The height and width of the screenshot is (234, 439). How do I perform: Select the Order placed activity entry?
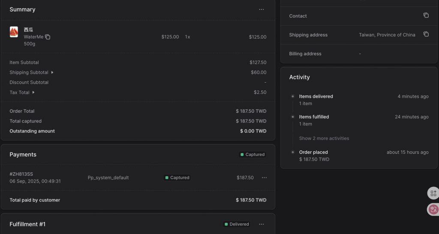(313, 152)
